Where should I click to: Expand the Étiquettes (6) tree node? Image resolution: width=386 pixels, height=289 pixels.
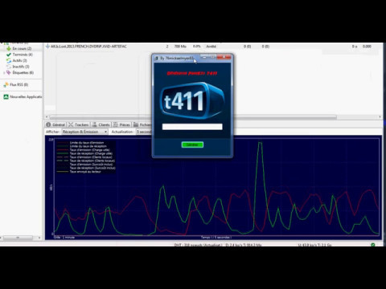pos(4,73)
